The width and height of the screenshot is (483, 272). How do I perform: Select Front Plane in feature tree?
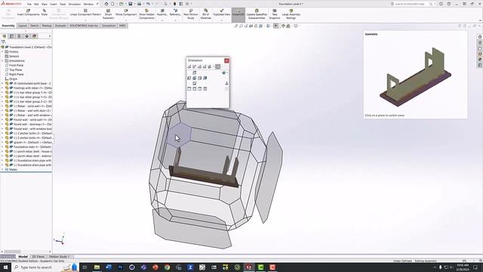(17, 66)
